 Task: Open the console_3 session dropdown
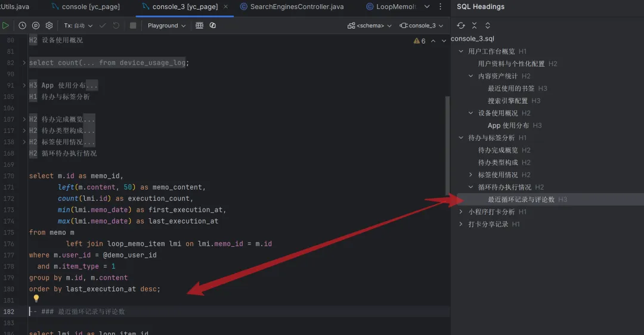[x=422, y=26]
